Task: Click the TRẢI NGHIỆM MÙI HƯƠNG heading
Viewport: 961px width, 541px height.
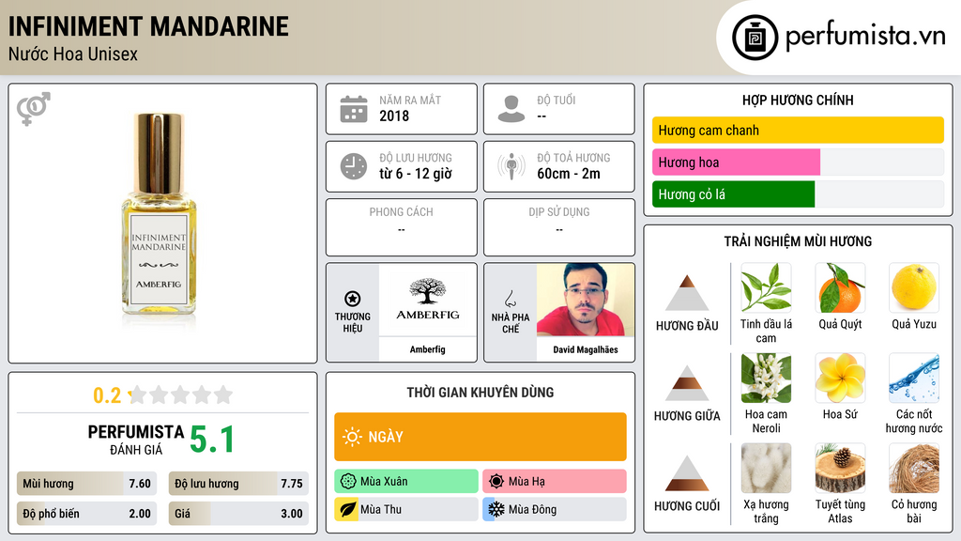Action: point(798,241)
